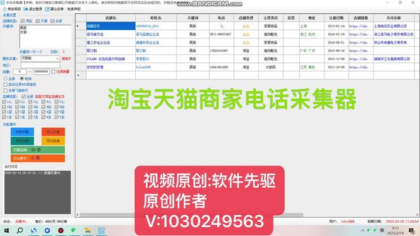
Task: Open the red record-circle app on taskbar
Action: [61, 230]
